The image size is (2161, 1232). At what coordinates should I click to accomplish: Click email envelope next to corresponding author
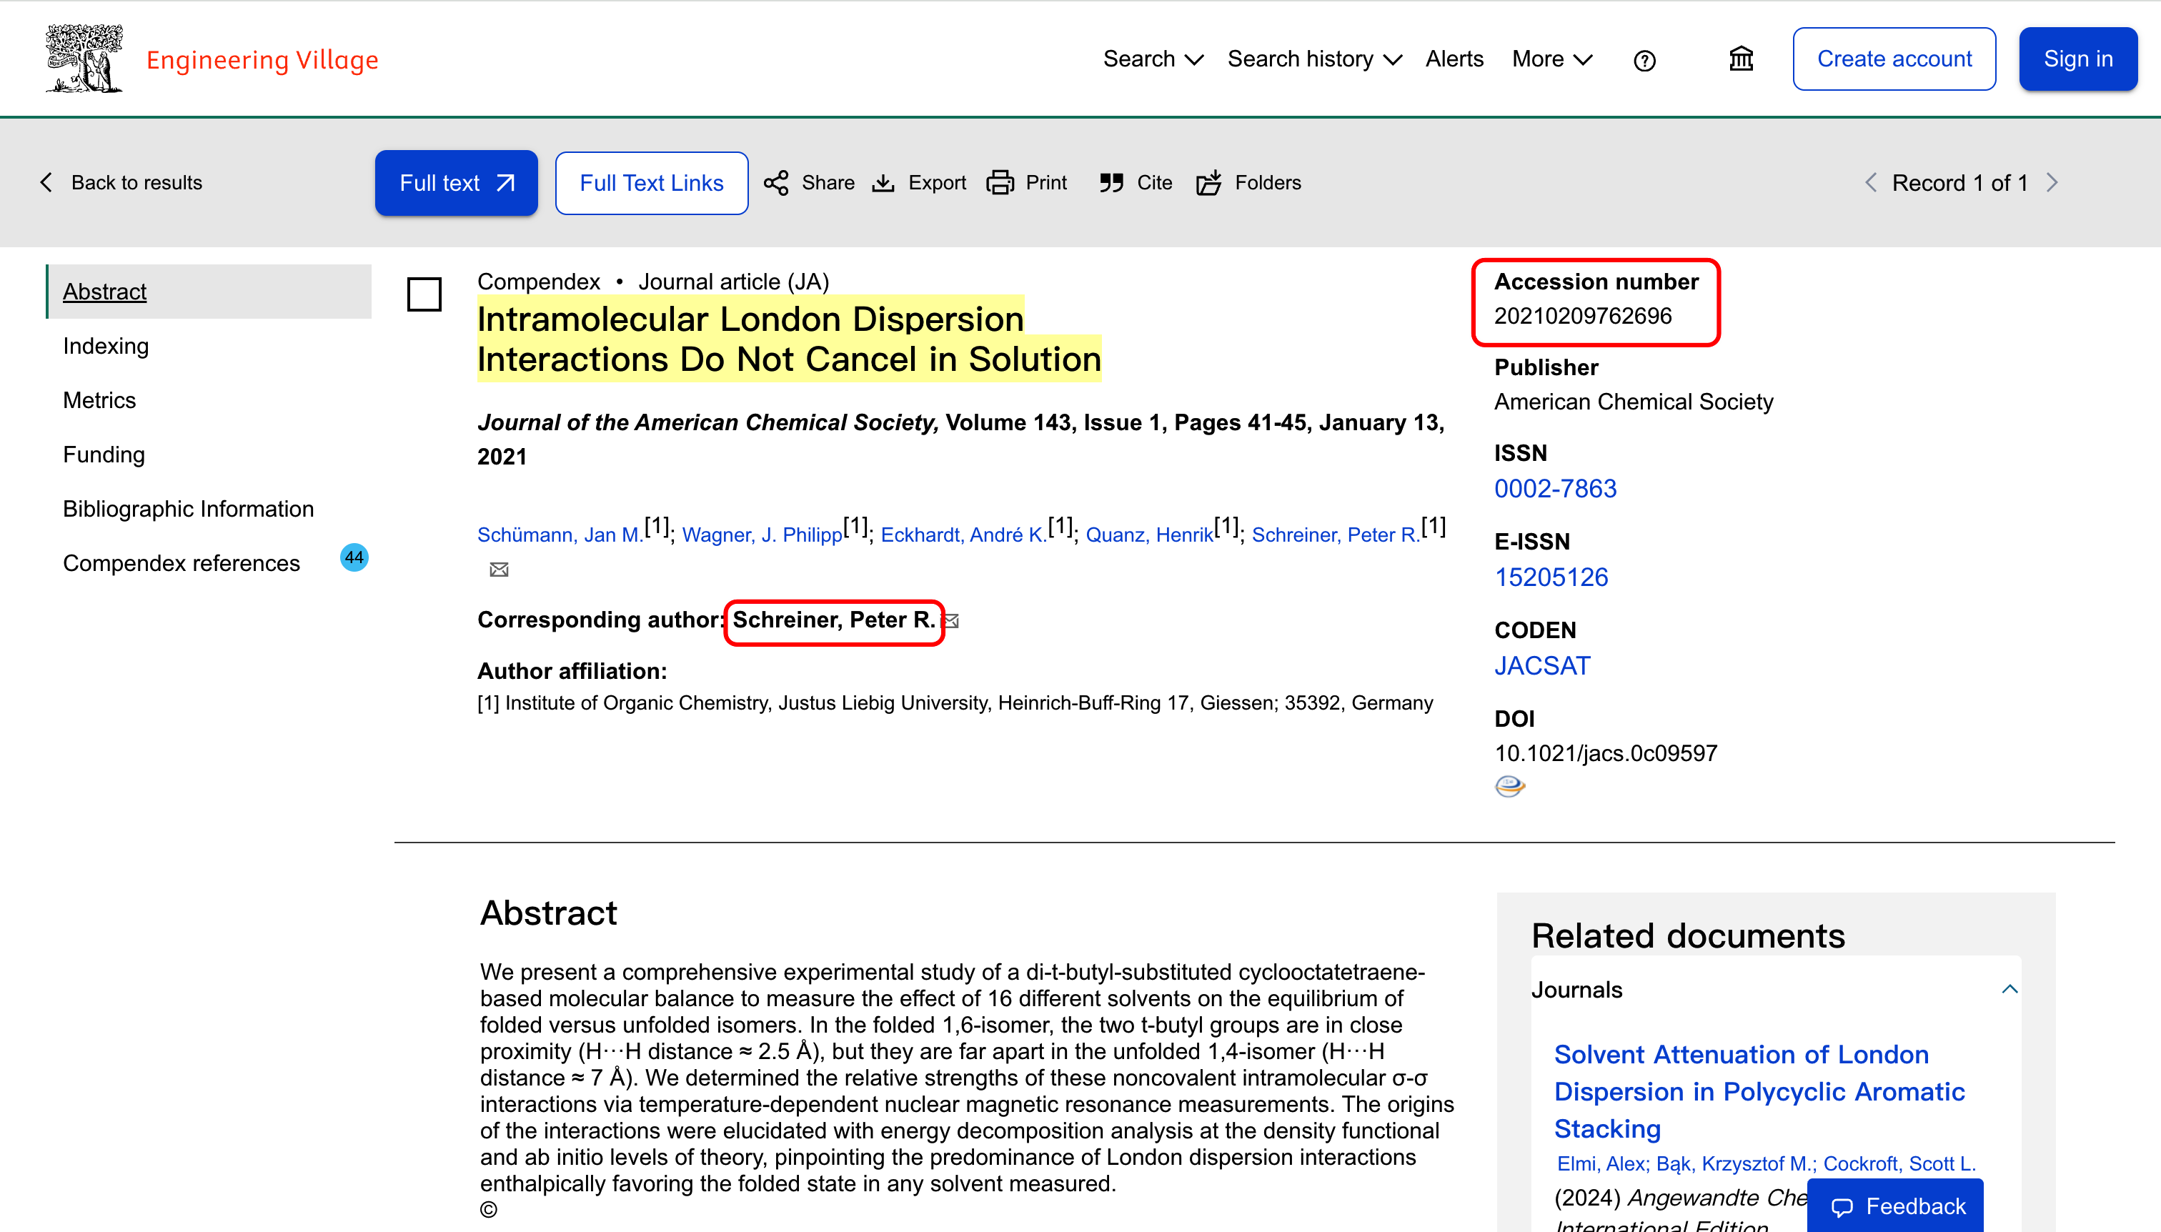(x=952, y=622)
